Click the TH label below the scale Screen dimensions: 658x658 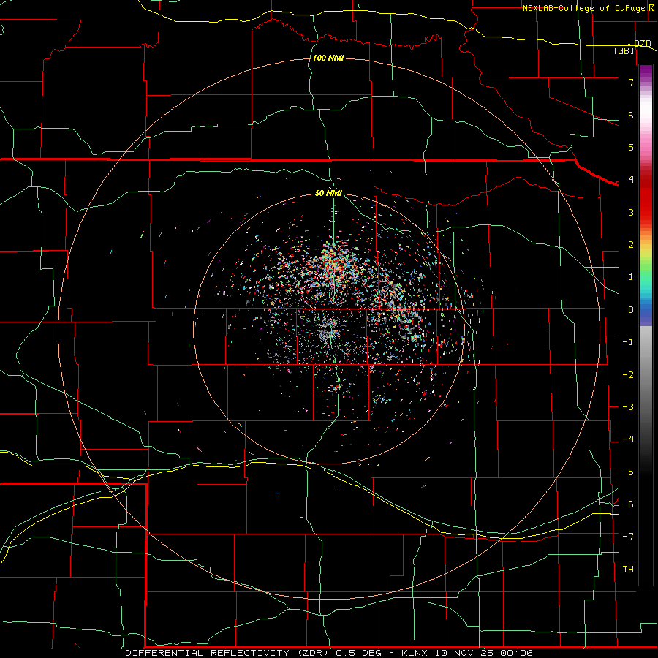click(x=628, y=570)
